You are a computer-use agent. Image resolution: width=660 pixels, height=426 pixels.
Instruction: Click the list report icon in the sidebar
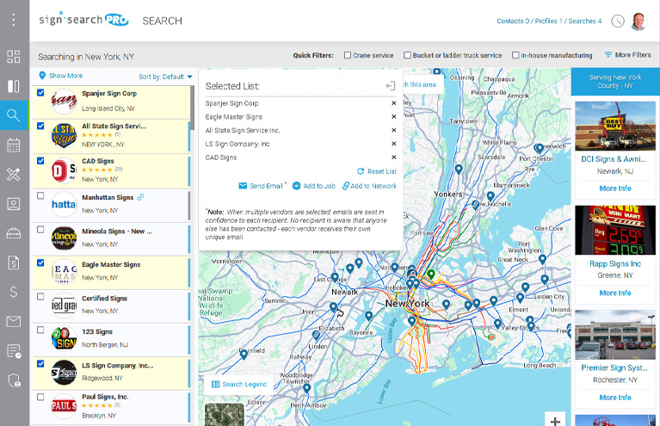(14, 351)
